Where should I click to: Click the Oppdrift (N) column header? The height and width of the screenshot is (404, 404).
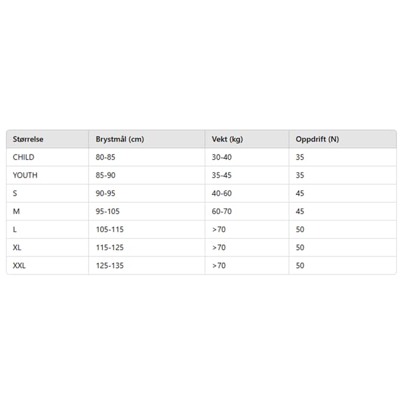click(317, 139)
